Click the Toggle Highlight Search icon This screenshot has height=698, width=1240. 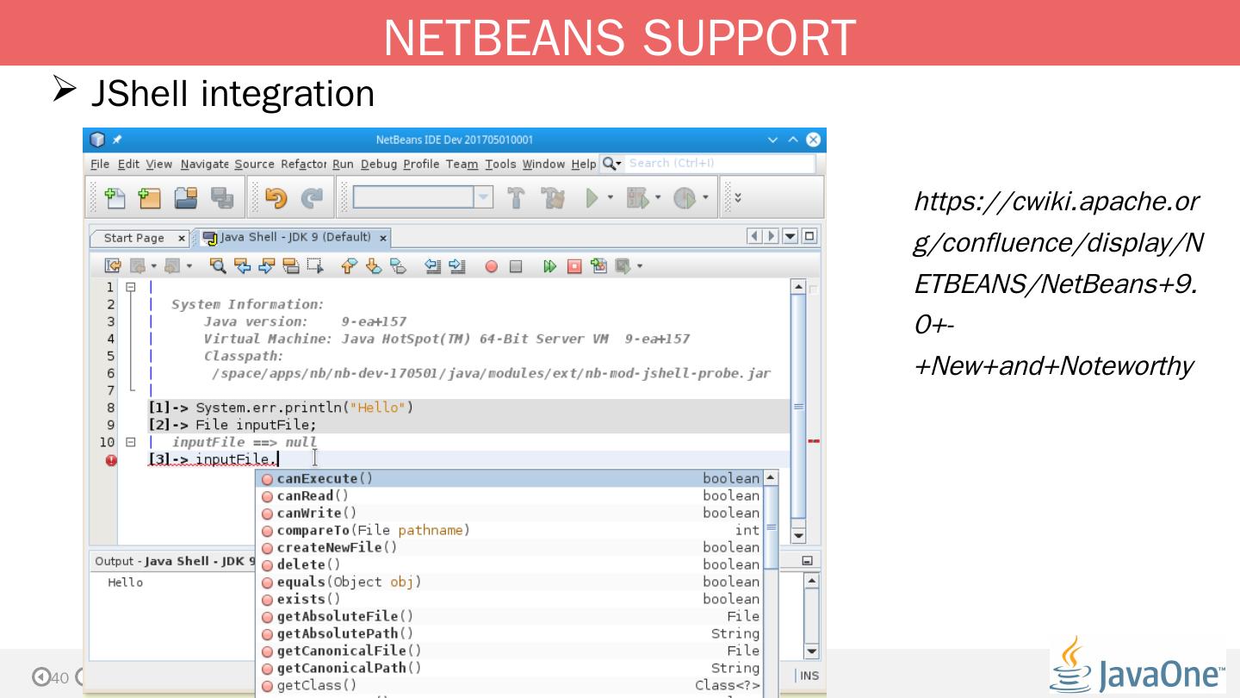(x=291, y=266)
